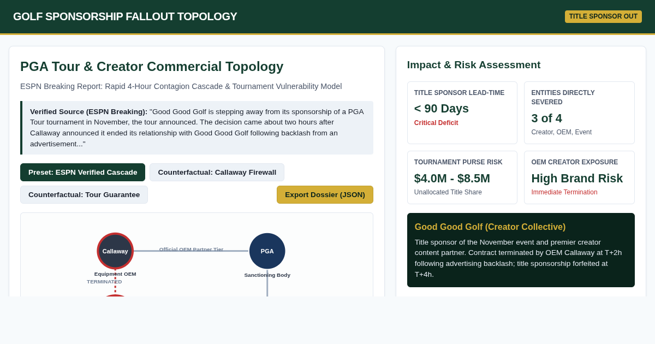Screen dimensions: 655x344
Task: Open the Tournament Purse Risk card
Action: (462, 177)
